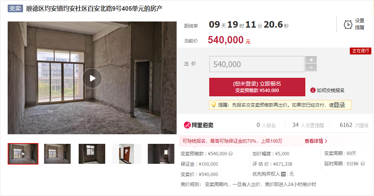Screen dimensions: 374x196
Task: Click the question icon beside 延时周期
Action: 362,164
